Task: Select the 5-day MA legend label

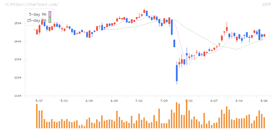Action: click(x=38, y=14)
